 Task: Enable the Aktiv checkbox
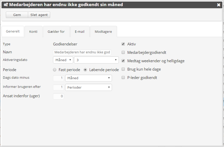pos(123,44)
